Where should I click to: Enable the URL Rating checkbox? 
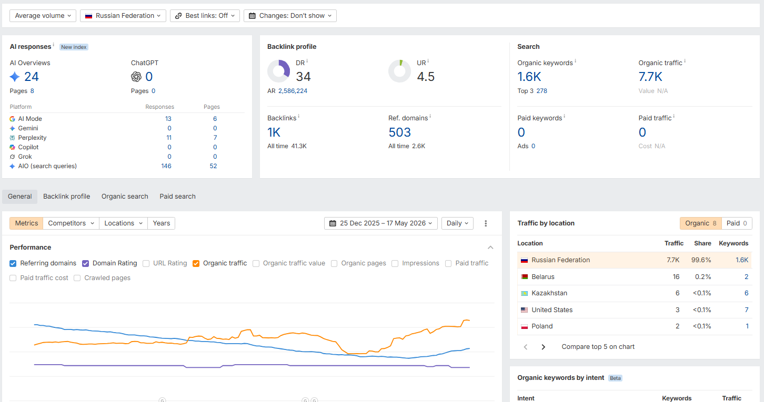click(146, 263)
